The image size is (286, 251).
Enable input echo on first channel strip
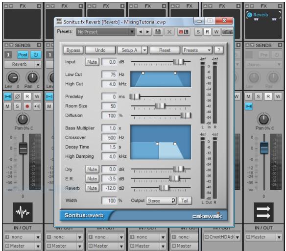tap(37, 106)
